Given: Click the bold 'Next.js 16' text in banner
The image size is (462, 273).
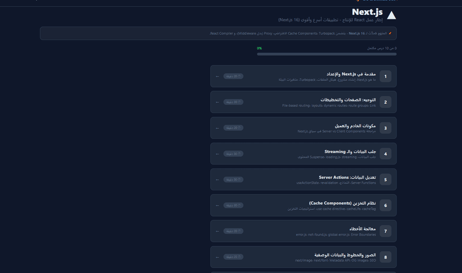Looking at the screenshot, I should pos(356,33).
